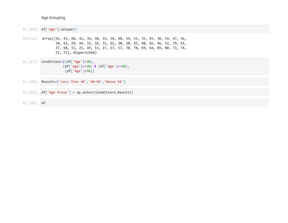This screenshot has height=223, width=288.
Task: Select the df['Age'].unique() code cell
Action: click(x=154, y=29)
